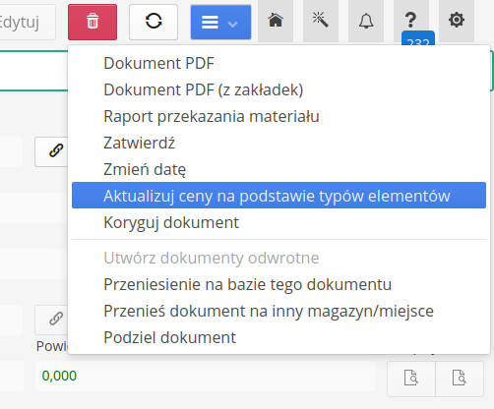The height and width of the screenshot is (409, 494).
Task: Collapse the blue hamburger dropdown menu
Action: [x=220, y=22]
